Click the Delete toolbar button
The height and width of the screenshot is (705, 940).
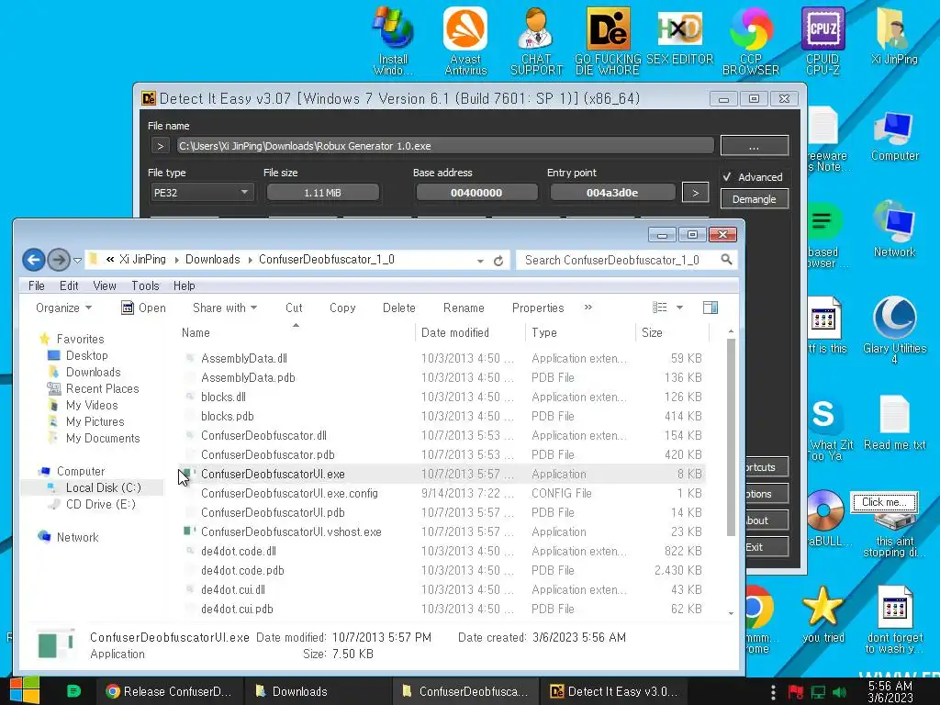398,308
